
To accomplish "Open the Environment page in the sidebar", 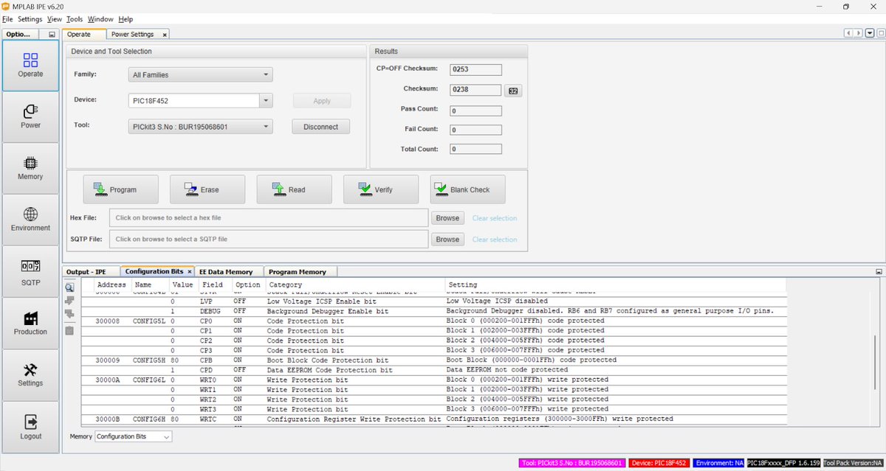I will pos(30,220).
